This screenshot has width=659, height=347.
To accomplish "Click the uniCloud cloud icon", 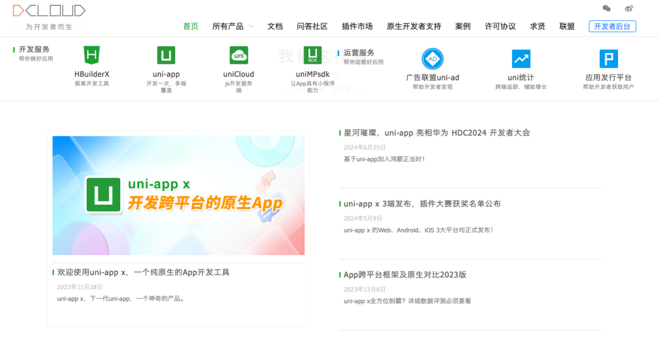I will pyautogui.click(x=239, y=55).
